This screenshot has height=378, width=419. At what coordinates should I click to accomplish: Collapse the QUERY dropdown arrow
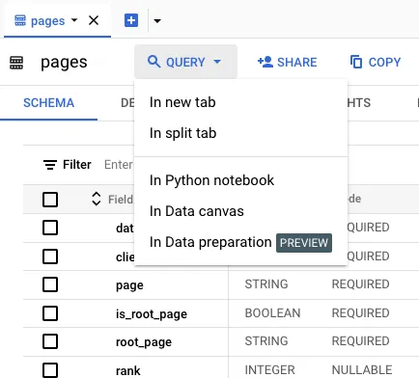click(217, 62)
